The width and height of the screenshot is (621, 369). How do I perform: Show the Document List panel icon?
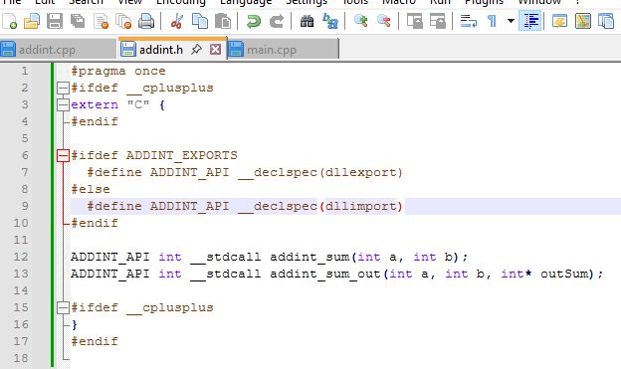(605, 21)
